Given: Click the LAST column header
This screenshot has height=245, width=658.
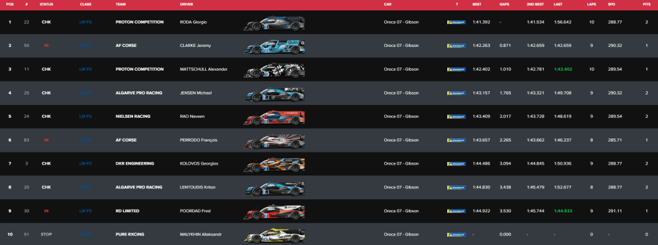Looking at the screenshot, I should 558,5.
